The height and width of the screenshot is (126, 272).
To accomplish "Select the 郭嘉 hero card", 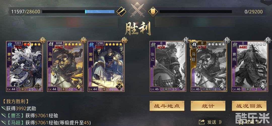I will (106, 66).
